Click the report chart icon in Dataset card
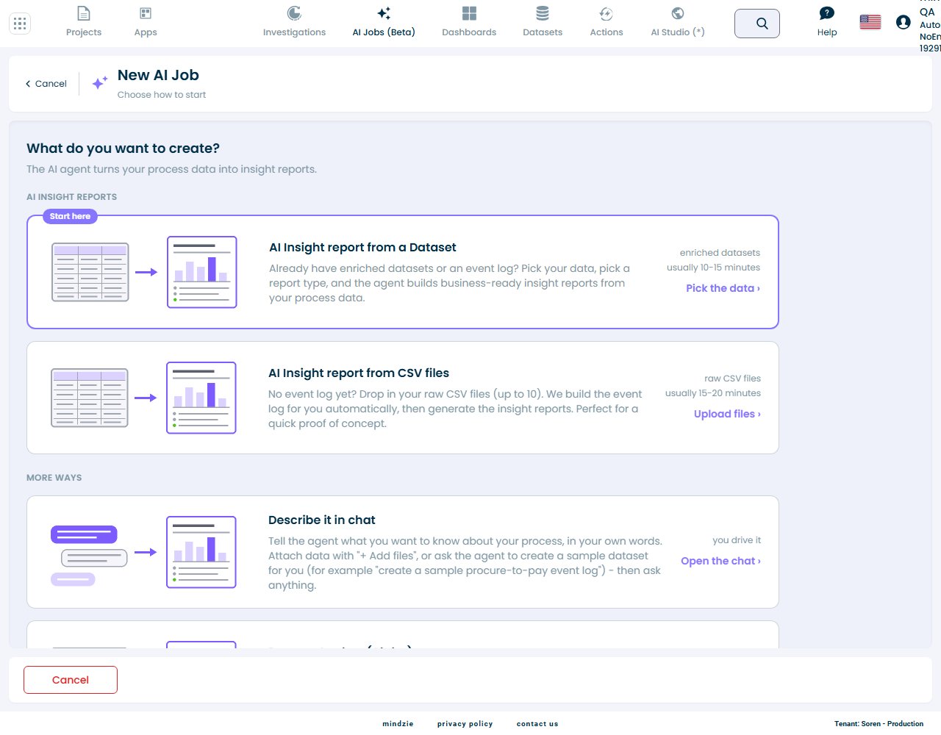The image size is (941, 735). click(x=202, y=272)
